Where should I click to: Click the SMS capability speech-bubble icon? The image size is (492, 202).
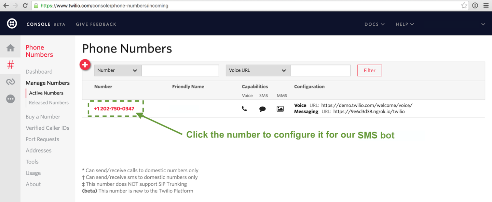tap(262, 109)
